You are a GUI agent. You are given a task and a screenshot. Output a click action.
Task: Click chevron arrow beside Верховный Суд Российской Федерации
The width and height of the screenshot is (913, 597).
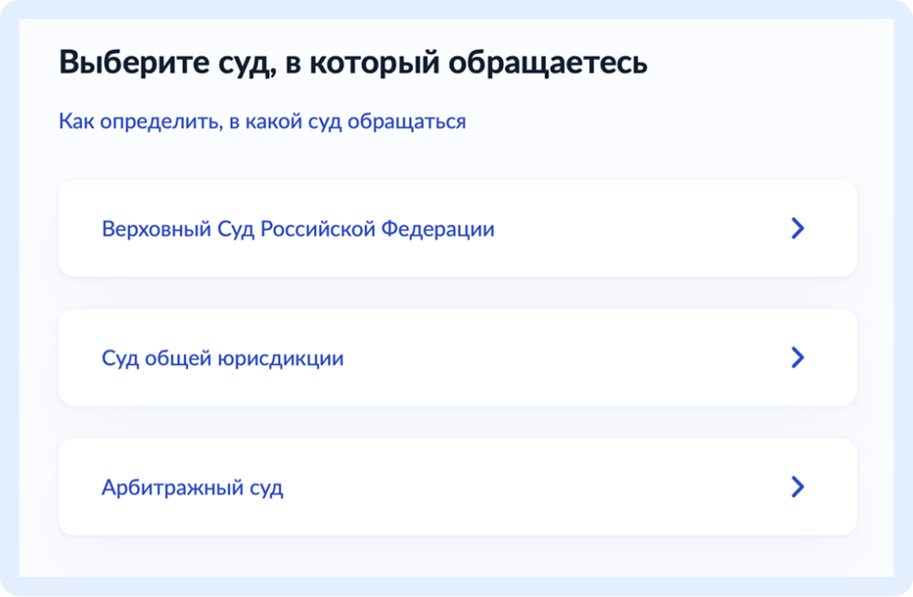798,229
